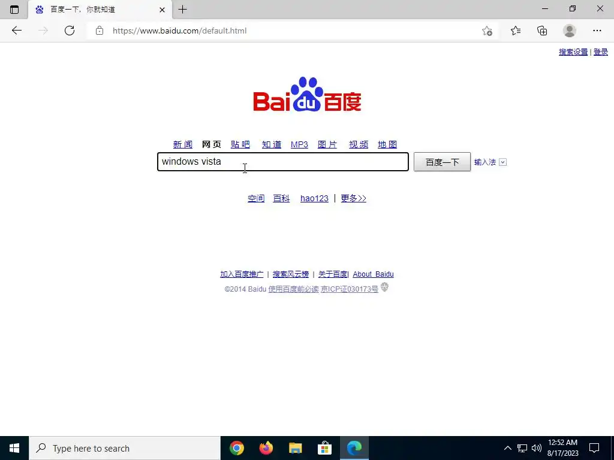The width and height of the screenshot is (614, 460).
Task: Add this page to favorites star
Action: (x=487, y=31)
